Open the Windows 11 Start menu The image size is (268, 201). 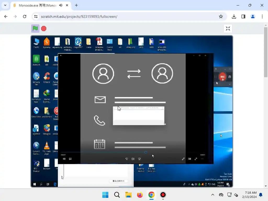(x=105, y=195)
